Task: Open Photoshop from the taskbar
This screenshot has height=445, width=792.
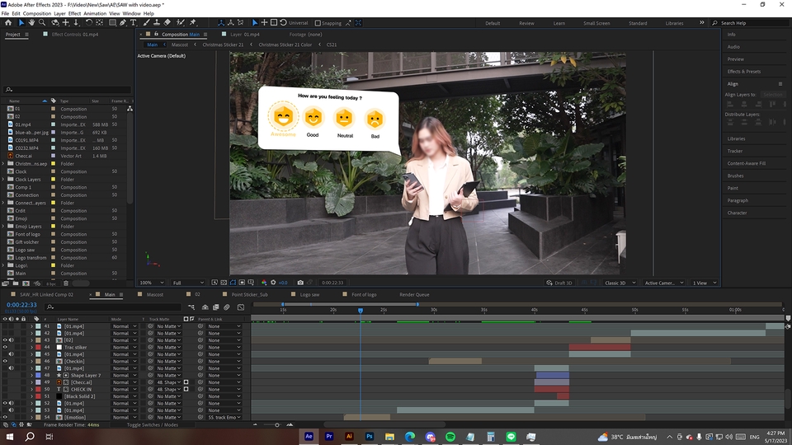Action: (x=370, y=437)
